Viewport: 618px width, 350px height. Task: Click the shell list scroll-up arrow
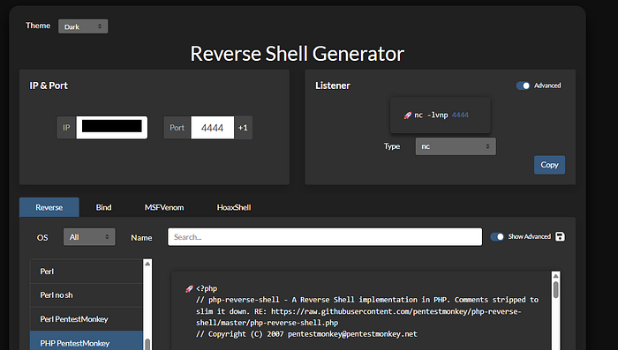pos(147,264)
